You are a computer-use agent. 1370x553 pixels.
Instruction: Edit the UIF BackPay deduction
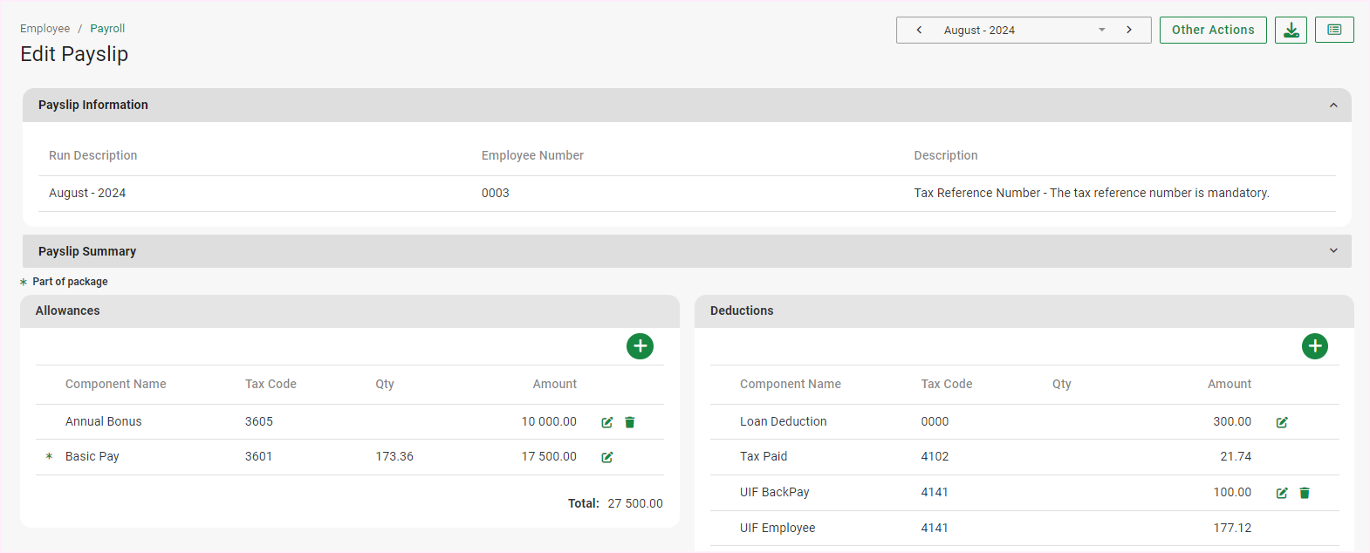1282,493
